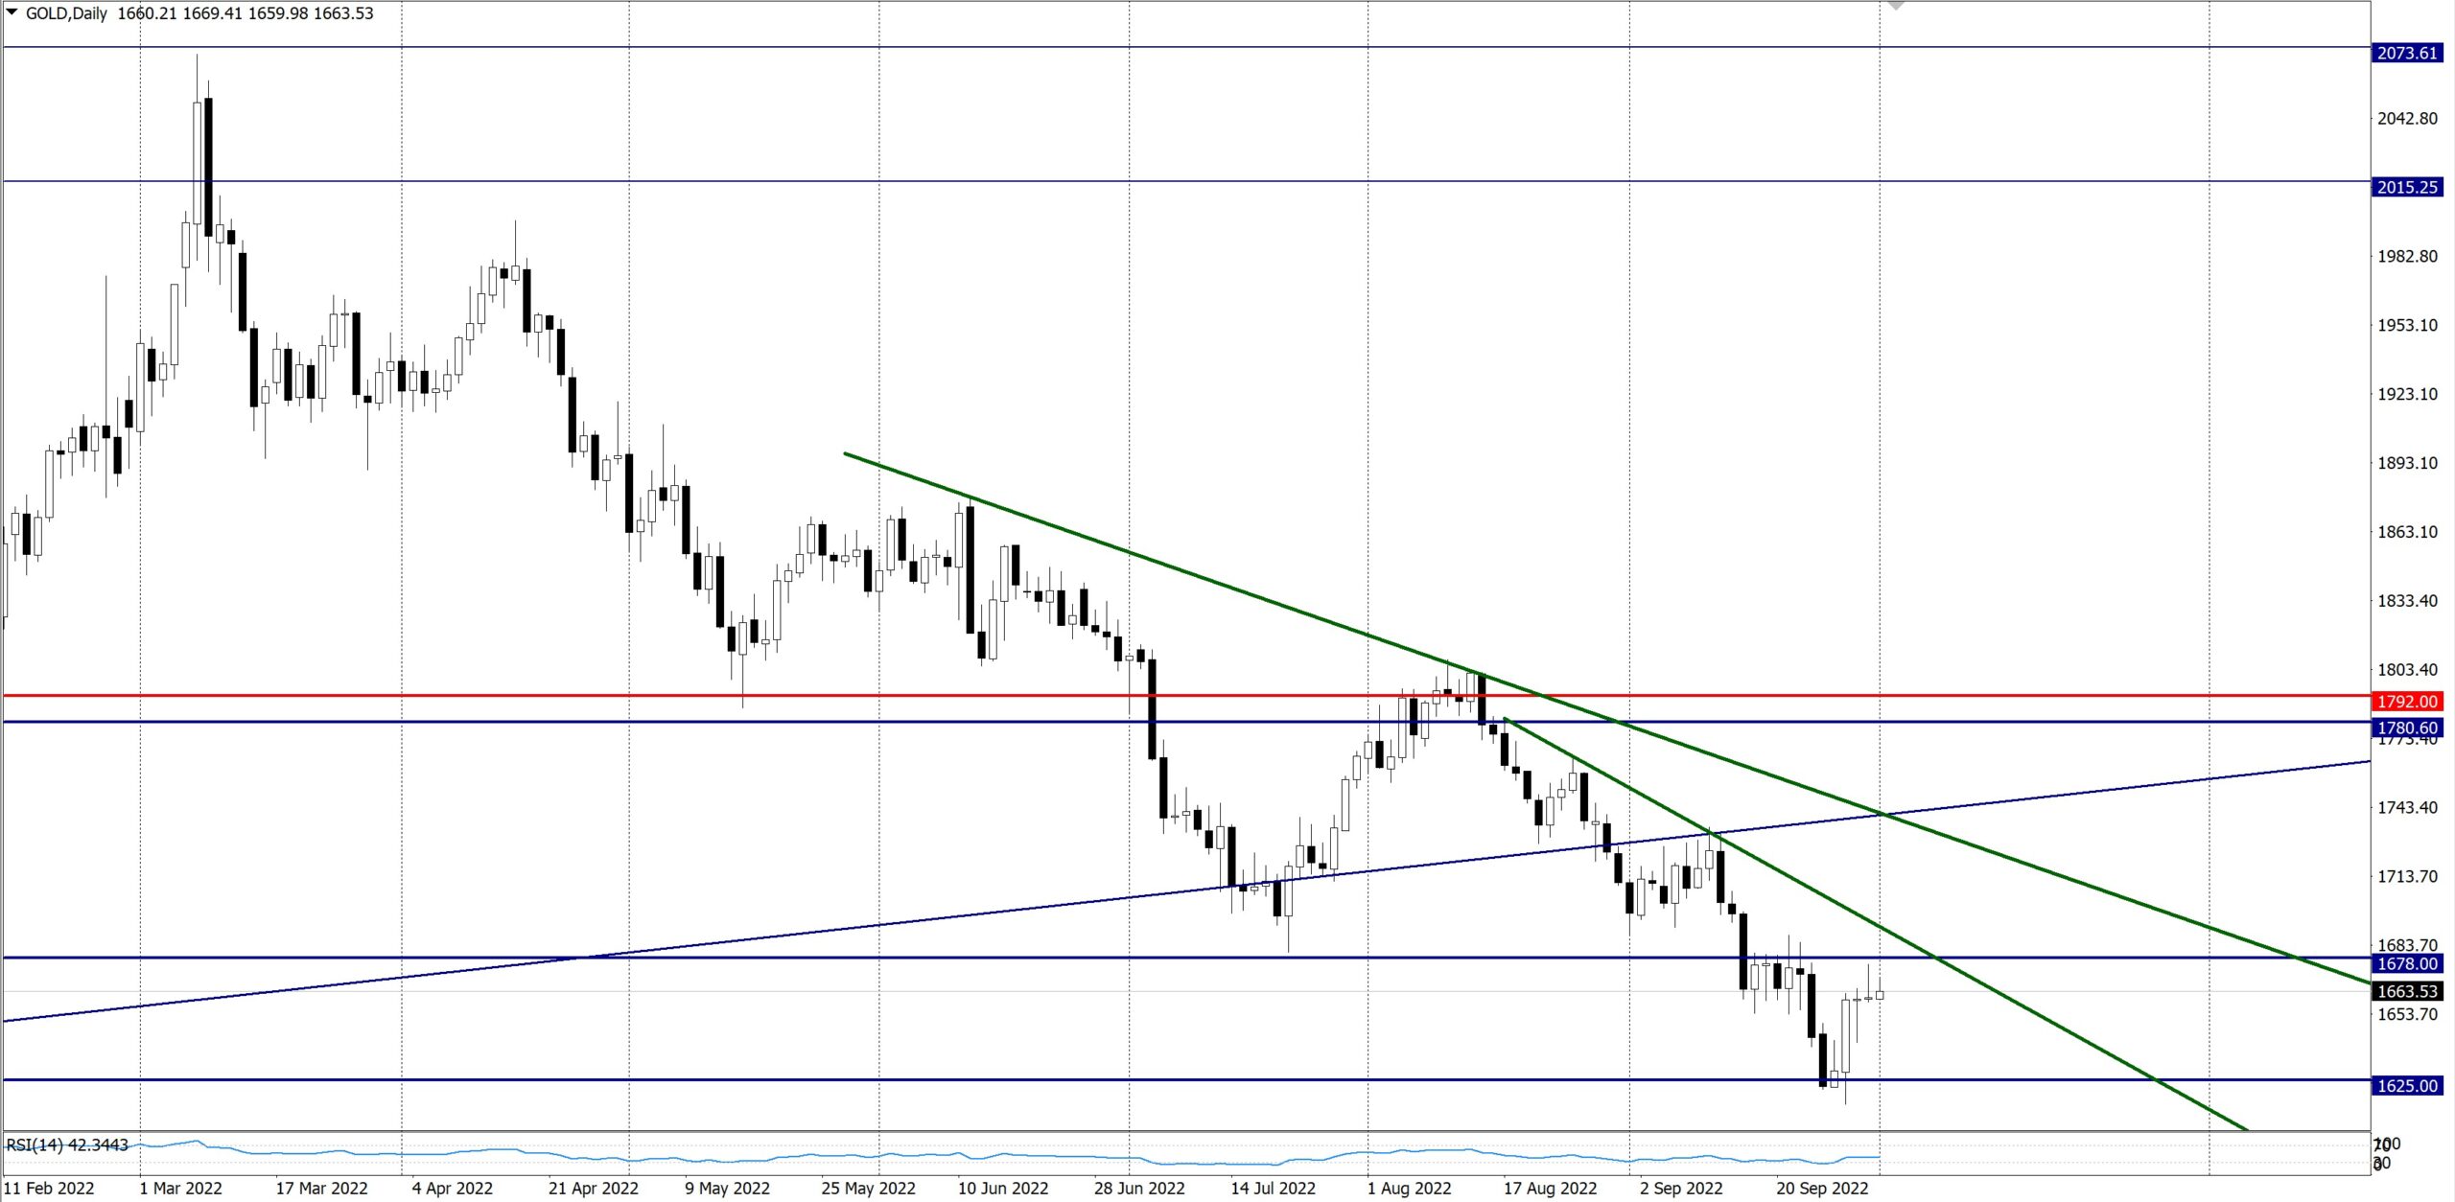The width and height of the screenshot is (2455, 1202).
Task: Click the 11 Feb 2022 date label
Action: point(49,1189)
